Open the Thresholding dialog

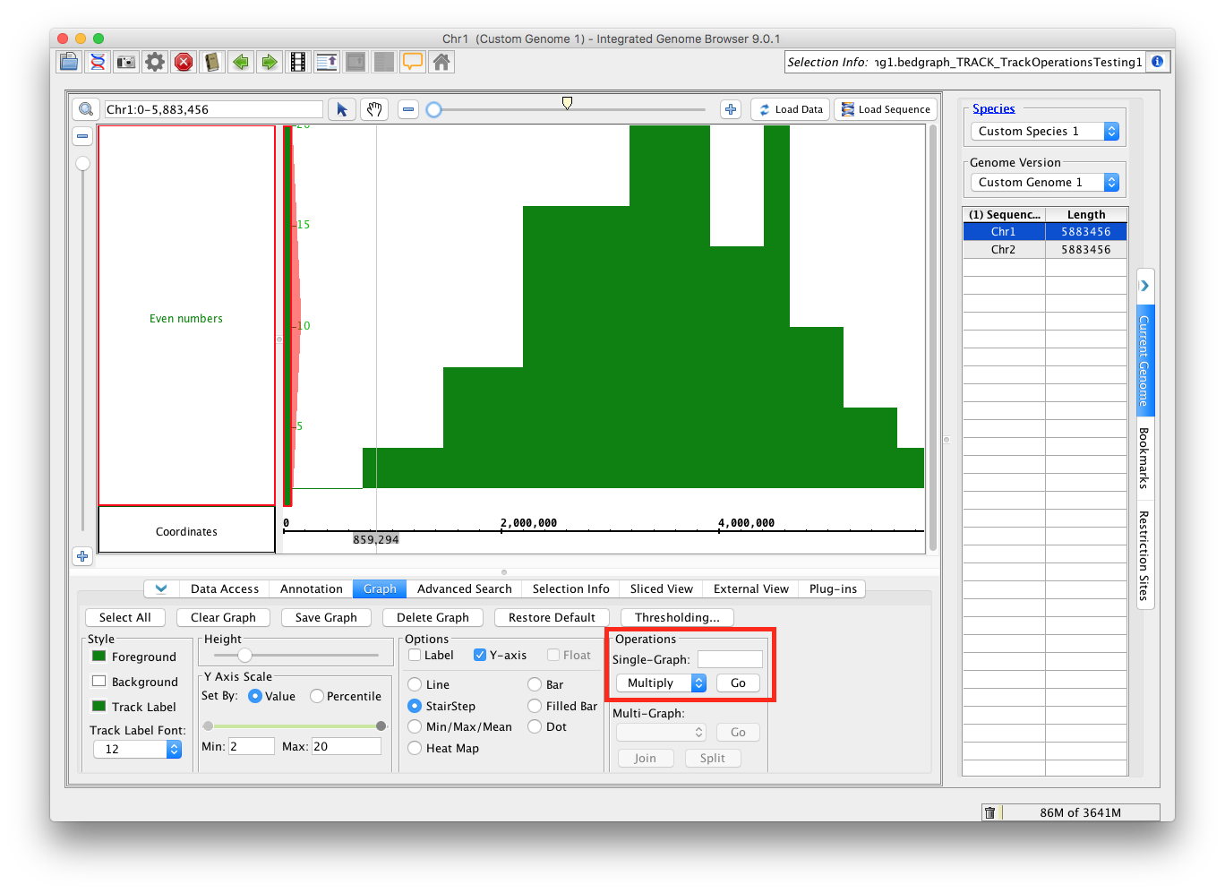[677, 617]
